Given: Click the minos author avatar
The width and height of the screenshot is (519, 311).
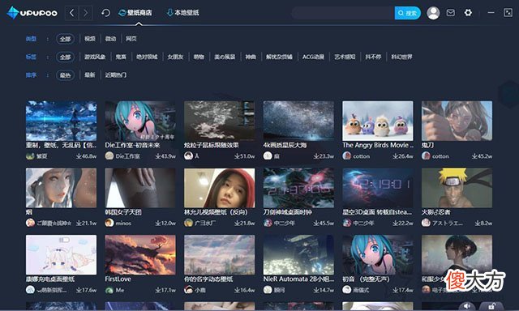Looking at the screenshot, I should (109, 223).
